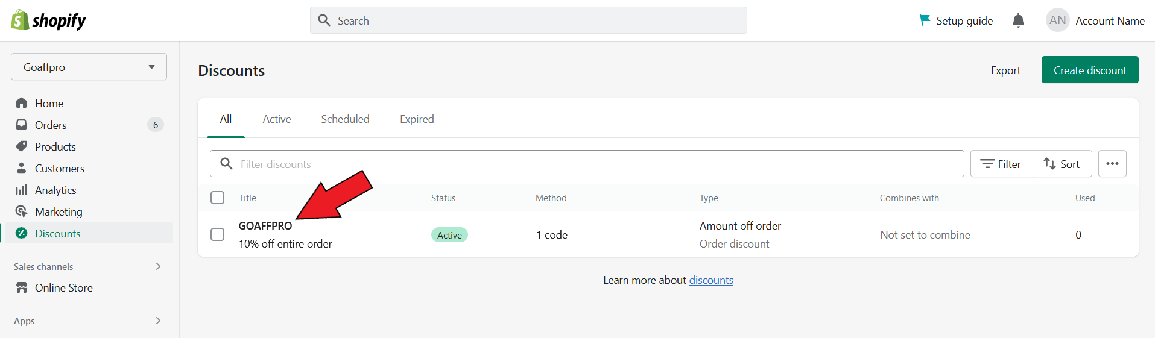Expand the Sales channels section
Image resolution: width=1155 pixels, height=338 pixels.
tap(158, 266)
